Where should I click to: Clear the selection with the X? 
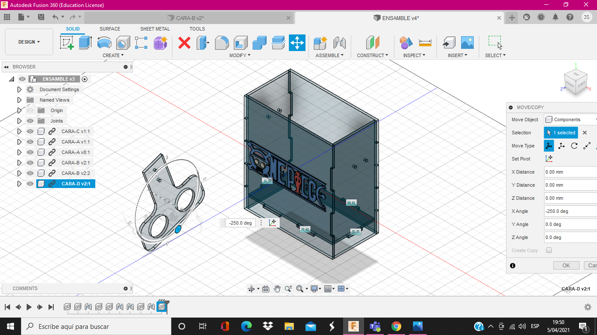click(585, 133)
